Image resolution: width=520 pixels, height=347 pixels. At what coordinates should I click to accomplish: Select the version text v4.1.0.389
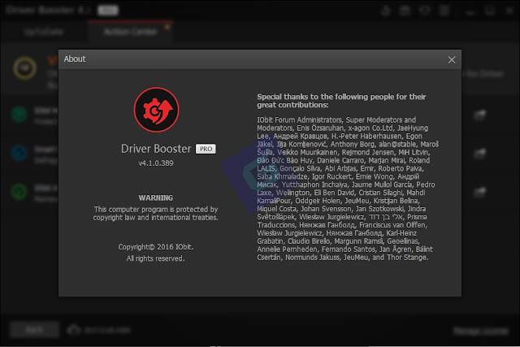click(156, 163)
